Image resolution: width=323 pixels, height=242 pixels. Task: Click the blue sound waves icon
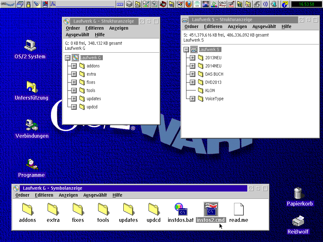(x=265, y=4)
